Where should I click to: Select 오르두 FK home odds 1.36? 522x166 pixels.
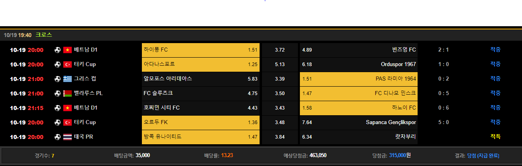pos(200,122)
